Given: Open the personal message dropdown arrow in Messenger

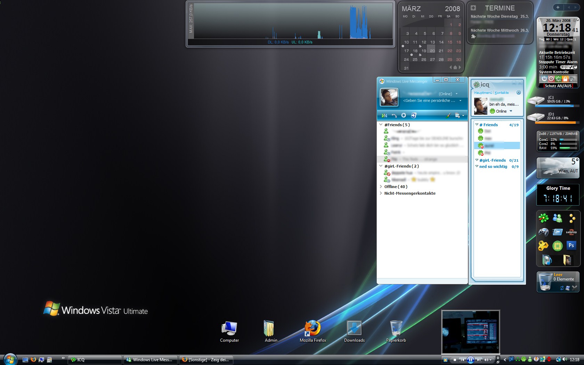Looking at the screenshot, I should pos(460,100).
